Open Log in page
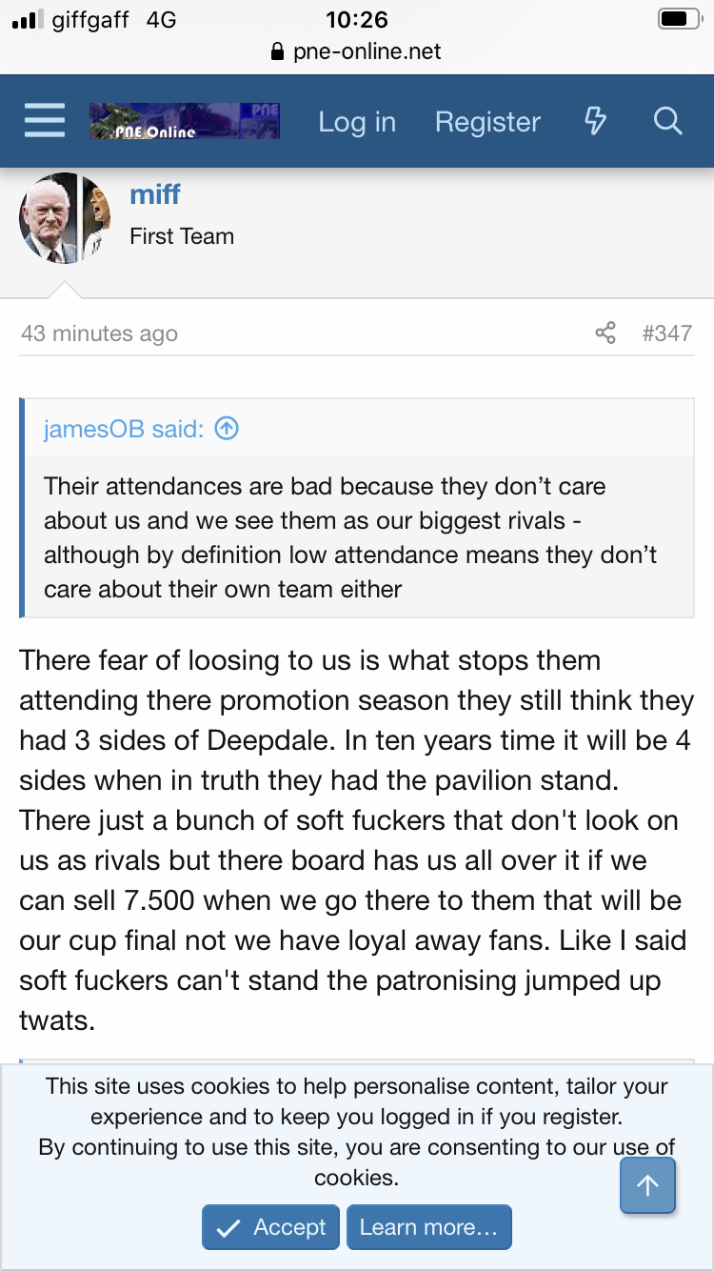The width and height of the screenshot is (714, 1271). tap(357, 122)
